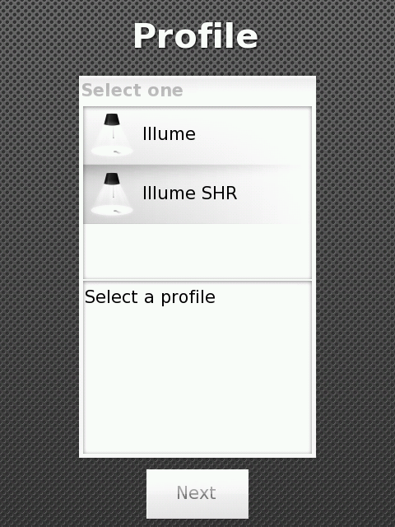Screen dimensions: 395x527
Task: Click the white light pool beneath Illume lamp
Action: [x=112, y=151]
